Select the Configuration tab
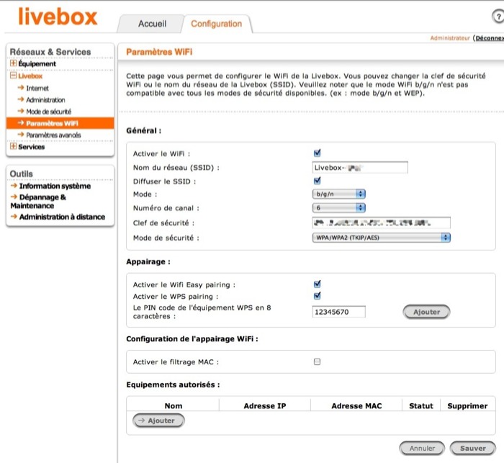Image resolution: width=504 pixels, height=463 pixels. coord(216,24)
